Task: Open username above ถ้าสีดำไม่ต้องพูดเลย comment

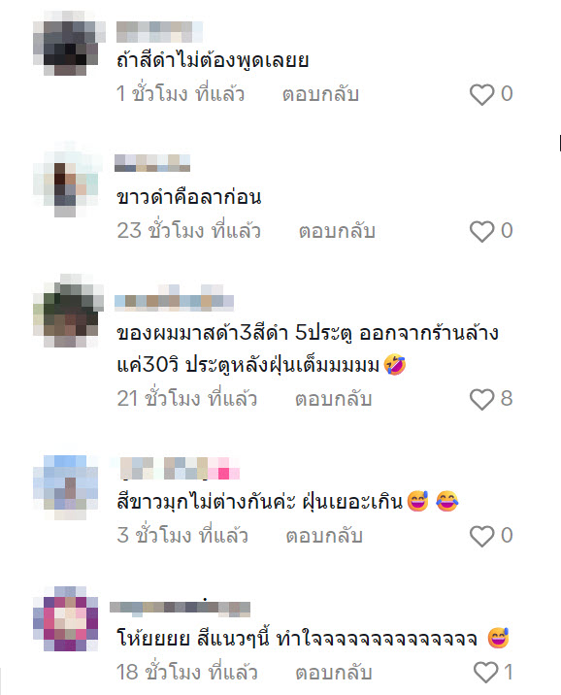Action: [159, 32]
